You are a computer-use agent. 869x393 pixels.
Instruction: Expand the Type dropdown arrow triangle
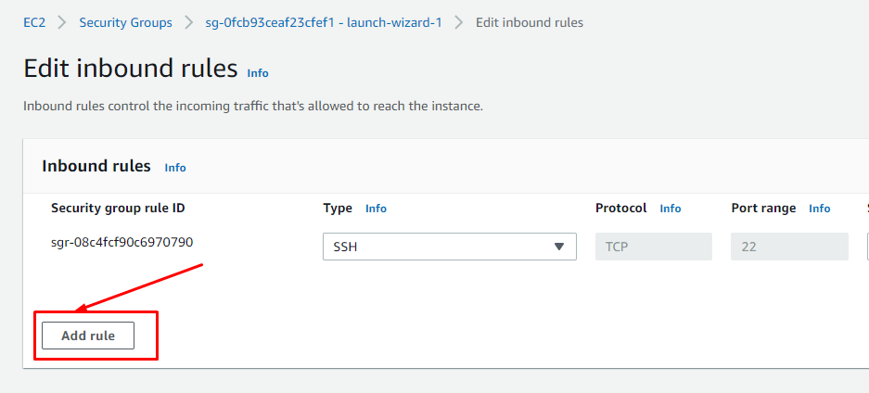(x=558, y=247)
